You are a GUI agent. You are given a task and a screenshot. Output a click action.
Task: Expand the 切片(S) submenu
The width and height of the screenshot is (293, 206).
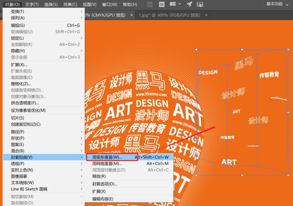click(x=44, y=118)
